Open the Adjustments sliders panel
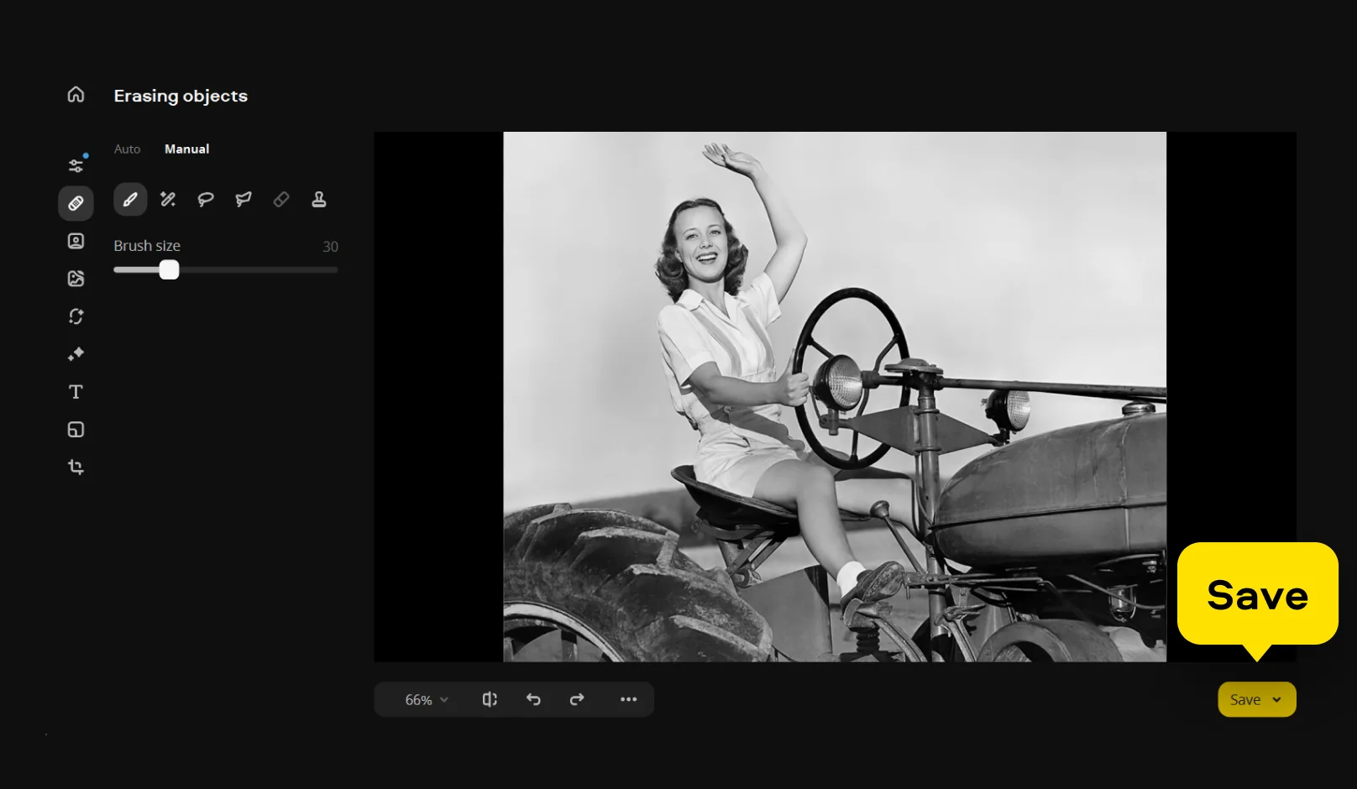 pyautogui.click(x=76, y=165)
